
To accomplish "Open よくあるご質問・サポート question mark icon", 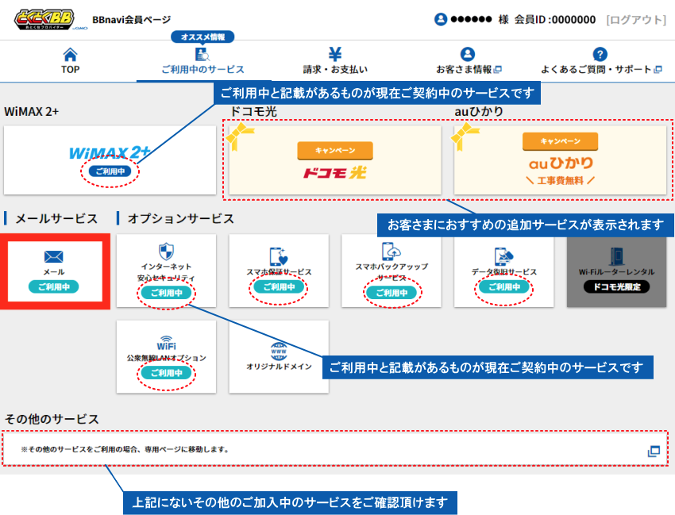I will click(x=600, y=54).
